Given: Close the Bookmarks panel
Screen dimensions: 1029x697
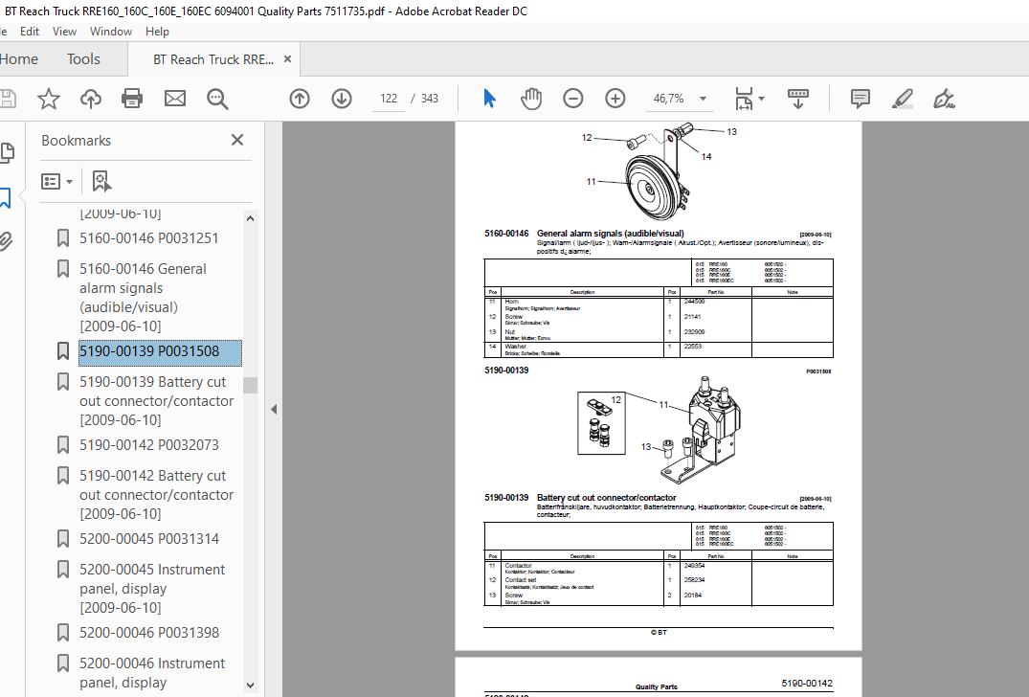Looking at the screenshot, I should tap(237, 140).
